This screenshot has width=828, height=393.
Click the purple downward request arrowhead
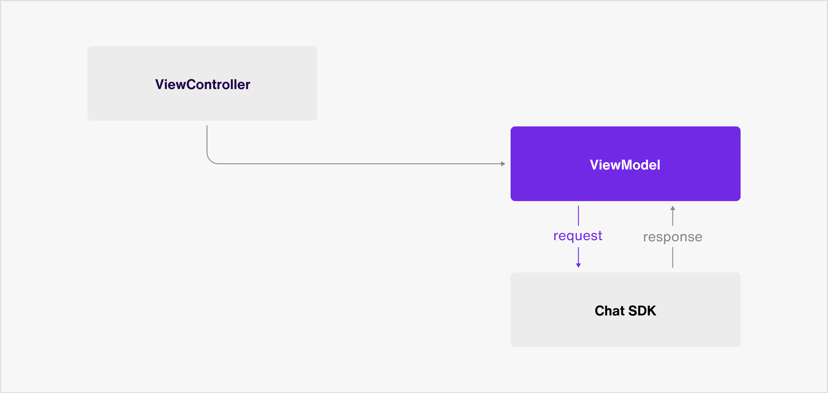coord(578,265)
